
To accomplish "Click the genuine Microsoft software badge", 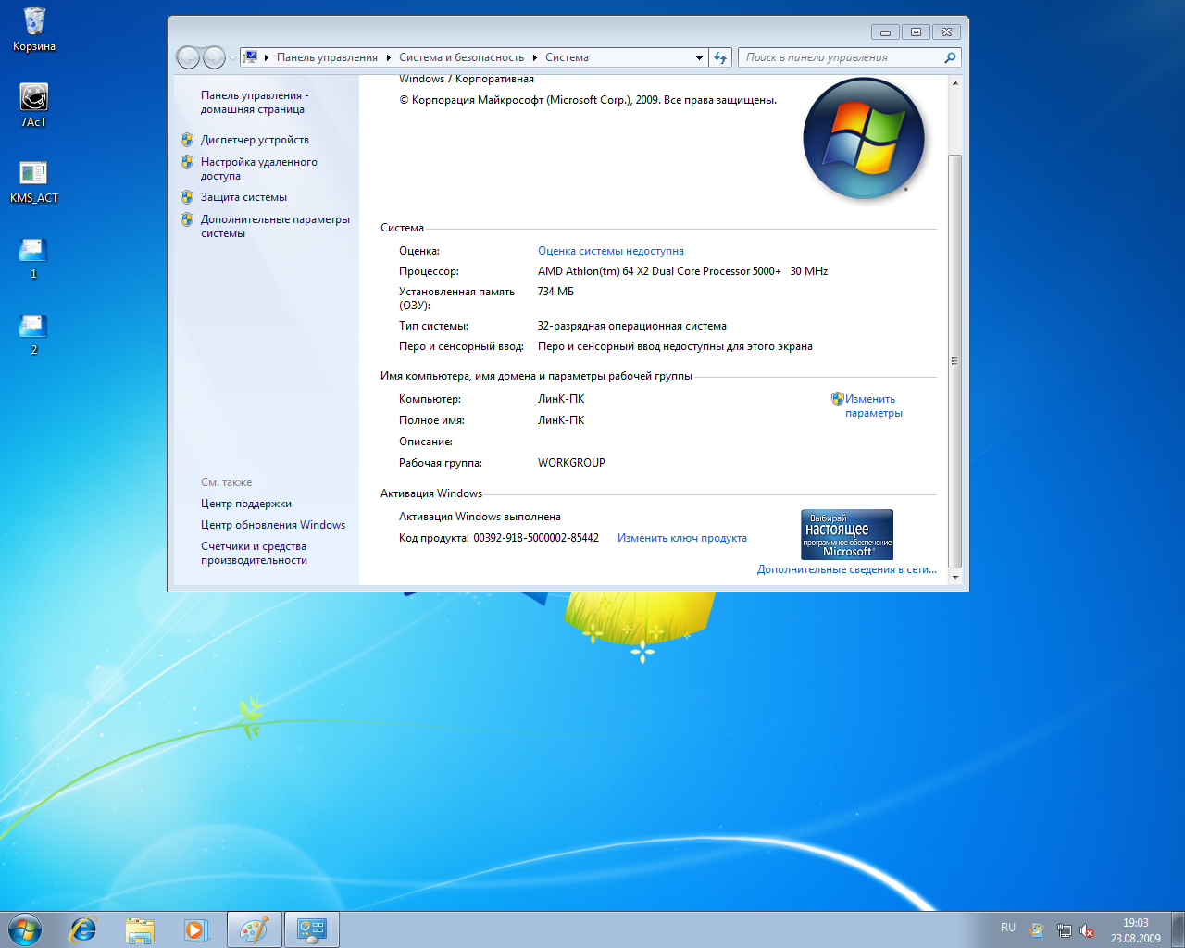I will [847, 534].
